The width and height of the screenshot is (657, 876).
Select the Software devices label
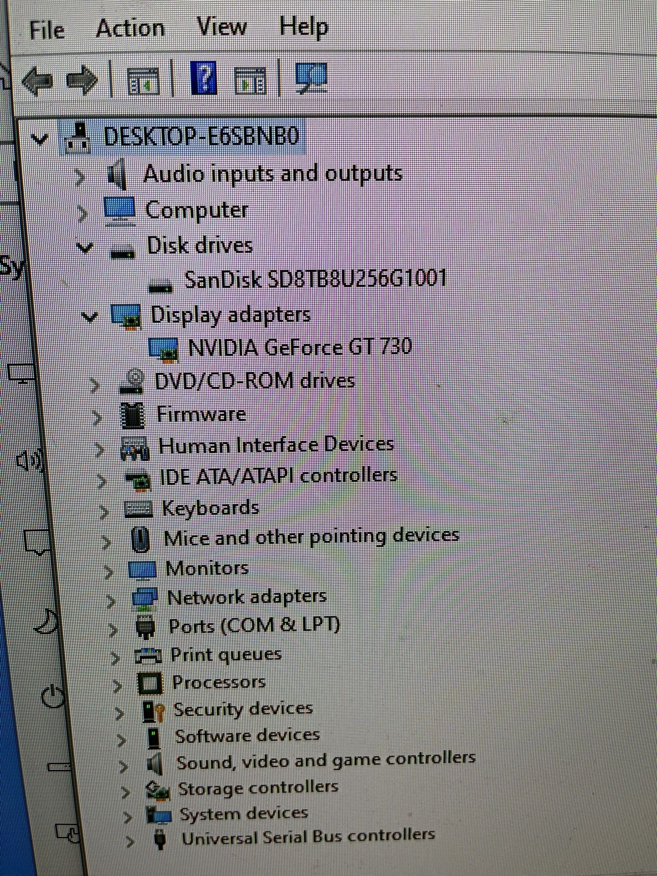point(247,735)
